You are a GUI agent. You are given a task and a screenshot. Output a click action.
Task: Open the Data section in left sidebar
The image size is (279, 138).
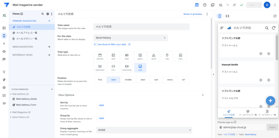(x=4, y=28)
